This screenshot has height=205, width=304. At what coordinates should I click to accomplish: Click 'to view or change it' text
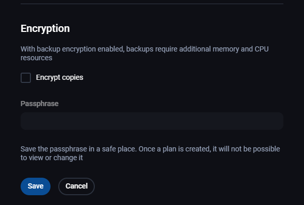coord(52,158)
